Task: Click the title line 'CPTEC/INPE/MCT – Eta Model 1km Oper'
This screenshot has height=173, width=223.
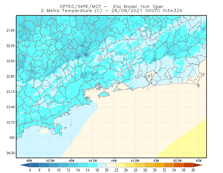Action: pos(111,6)
